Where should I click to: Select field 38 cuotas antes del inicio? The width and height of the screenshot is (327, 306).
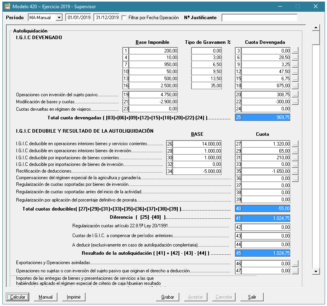click(x=266, y=193)
